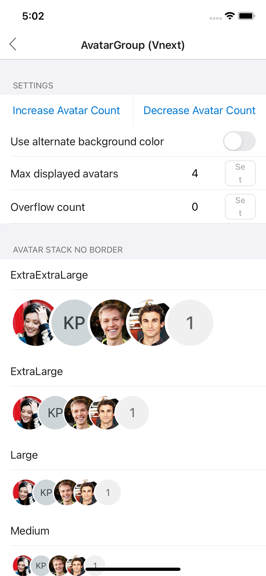The image size is (266, 576).
Task: Tap Increase Avatar Count
Action: tap(66, 110)
